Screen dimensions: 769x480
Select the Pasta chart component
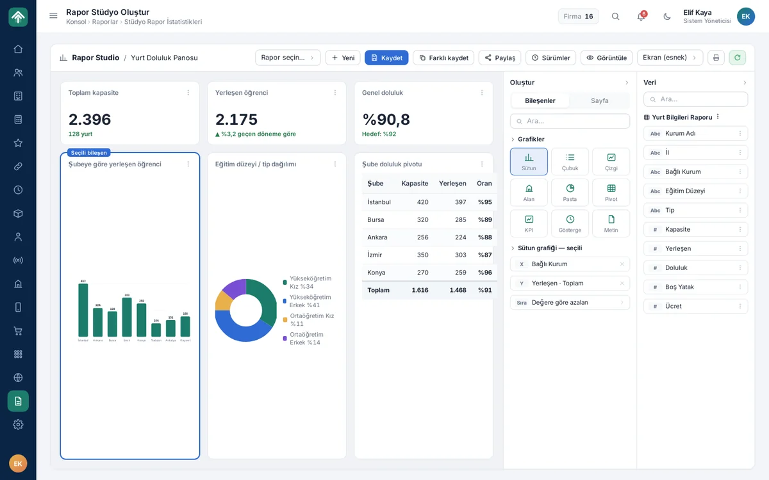pyautogui.click(x=570, y=193)
